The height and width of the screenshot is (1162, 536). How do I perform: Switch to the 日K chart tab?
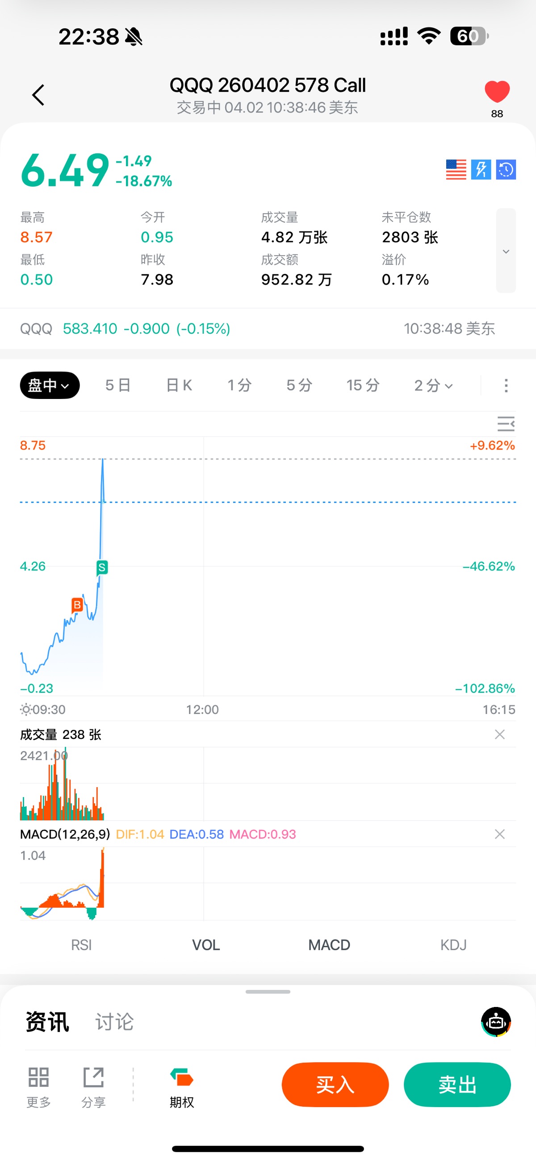[x=179, y=386]
